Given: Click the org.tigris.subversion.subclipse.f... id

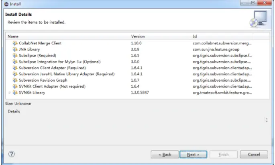Looking at the screenshot, I should (x=222, y=55).
